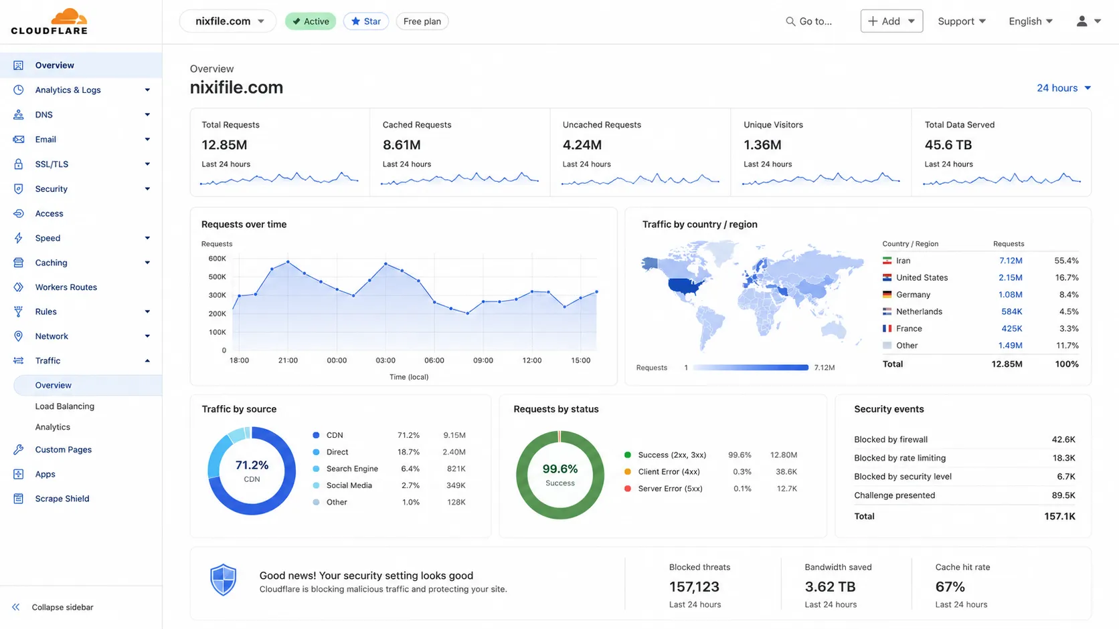Screen dimensions: 1119x629
Task: Open the user account profile icon
Action: pyautogui.click(x=1082, y=21)
